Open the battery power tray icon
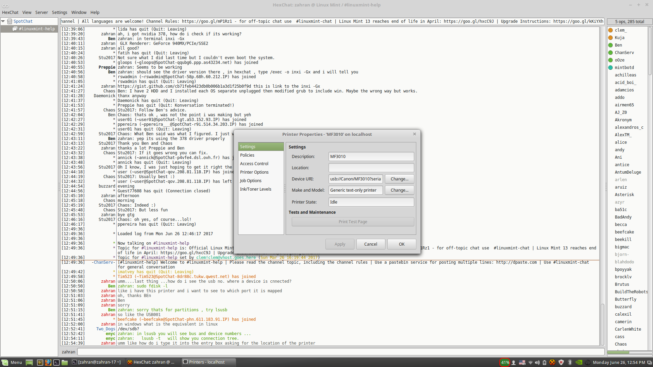Viewport: 653px width, 367px height. click(545, 363)
